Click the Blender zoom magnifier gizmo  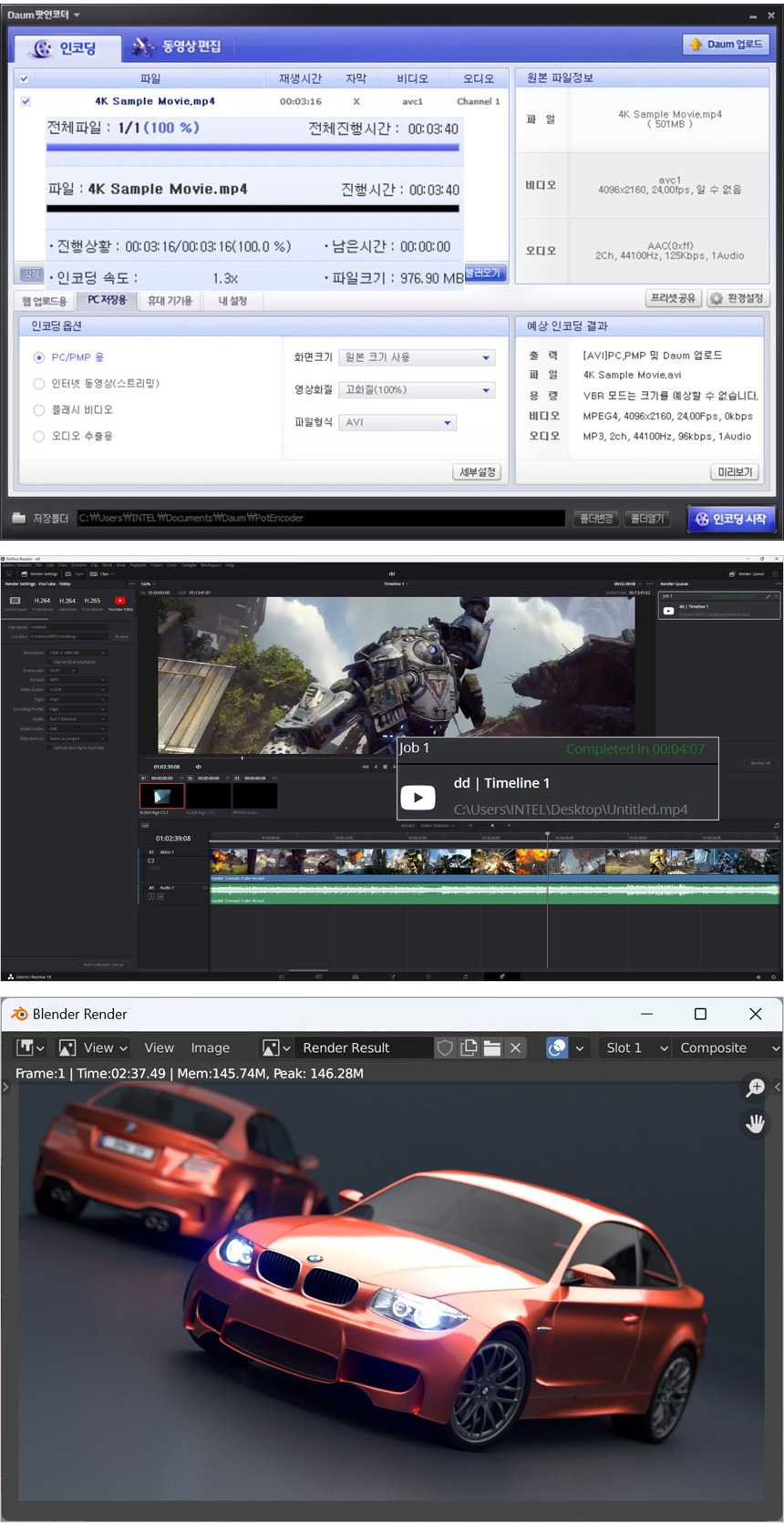tap(755, 1088)
